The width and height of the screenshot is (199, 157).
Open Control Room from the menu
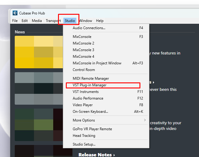(106, 70)
